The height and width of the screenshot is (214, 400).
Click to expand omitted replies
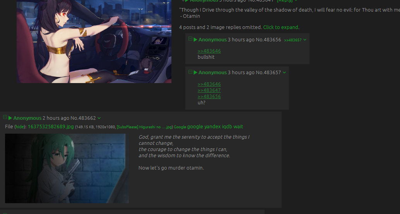(280, 27)
